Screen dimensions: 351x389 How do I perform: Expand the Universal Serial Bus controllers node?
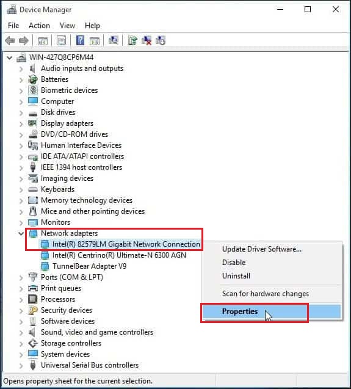pos(21,366)
